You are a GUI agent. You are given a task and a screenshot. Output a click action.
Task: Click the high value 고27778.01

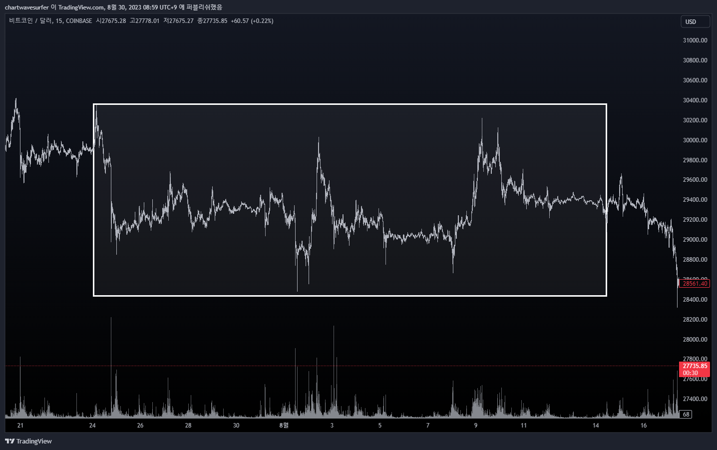[x=145, y=20]
